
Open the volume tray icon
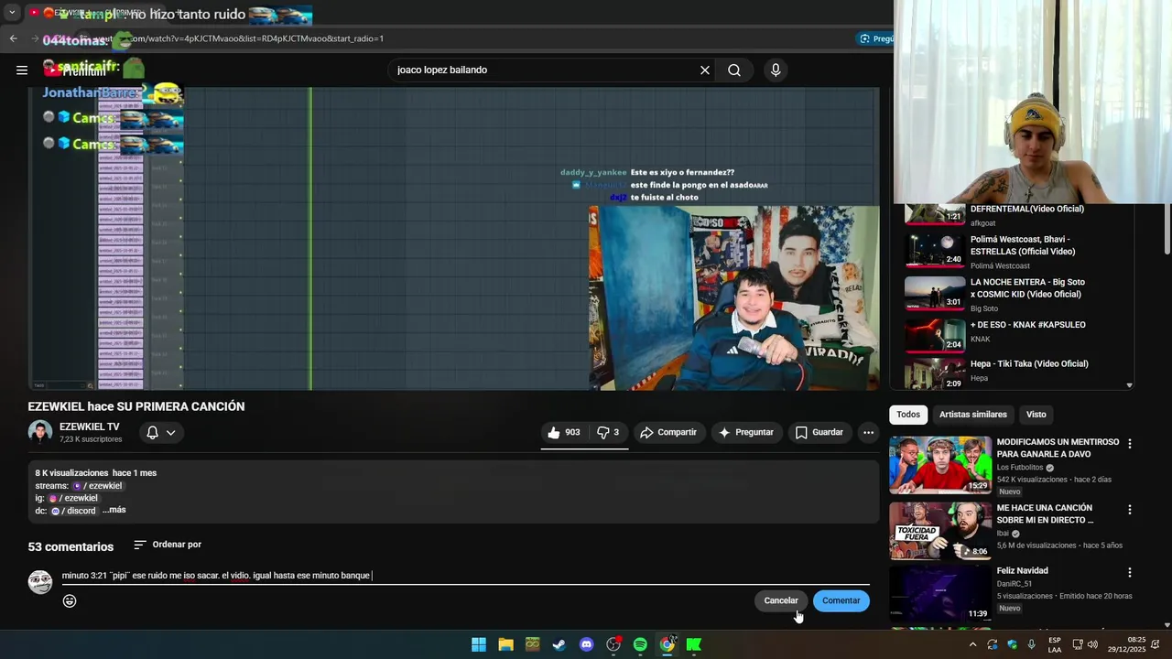[x=1092, y=644]
